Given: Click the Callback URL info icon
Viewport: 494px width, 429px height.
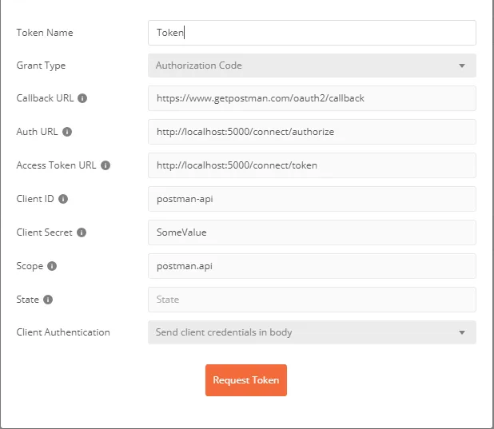Looking at the screenshot, I should (82, 98).
